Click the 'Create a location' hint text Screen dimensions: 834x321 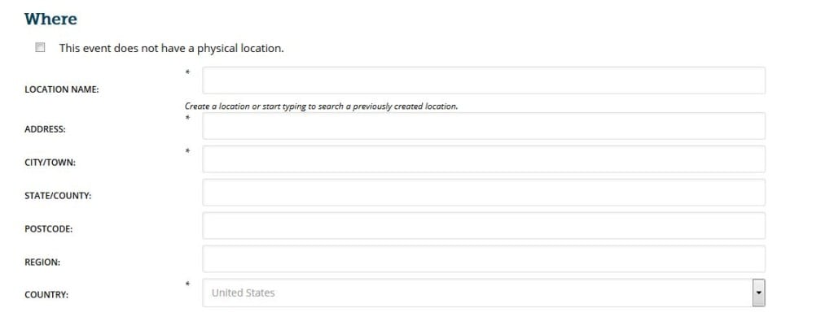321,106
